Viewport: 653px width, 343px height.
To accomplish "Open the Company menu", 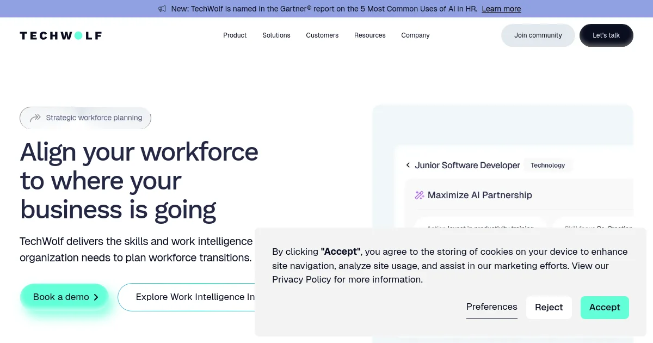I will [x=416, y=35].
